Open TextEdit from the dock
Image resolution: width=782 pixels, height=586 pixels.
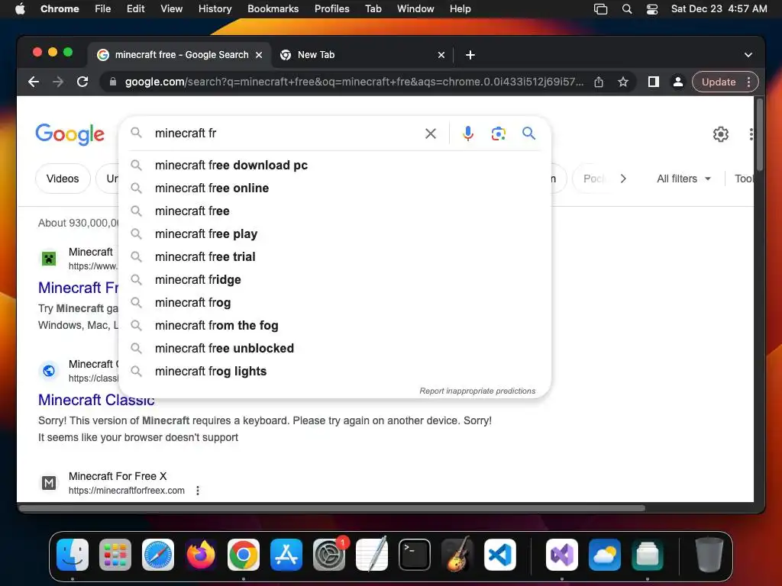click(372, 555)
